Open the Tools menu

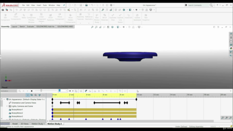[45, 5]
